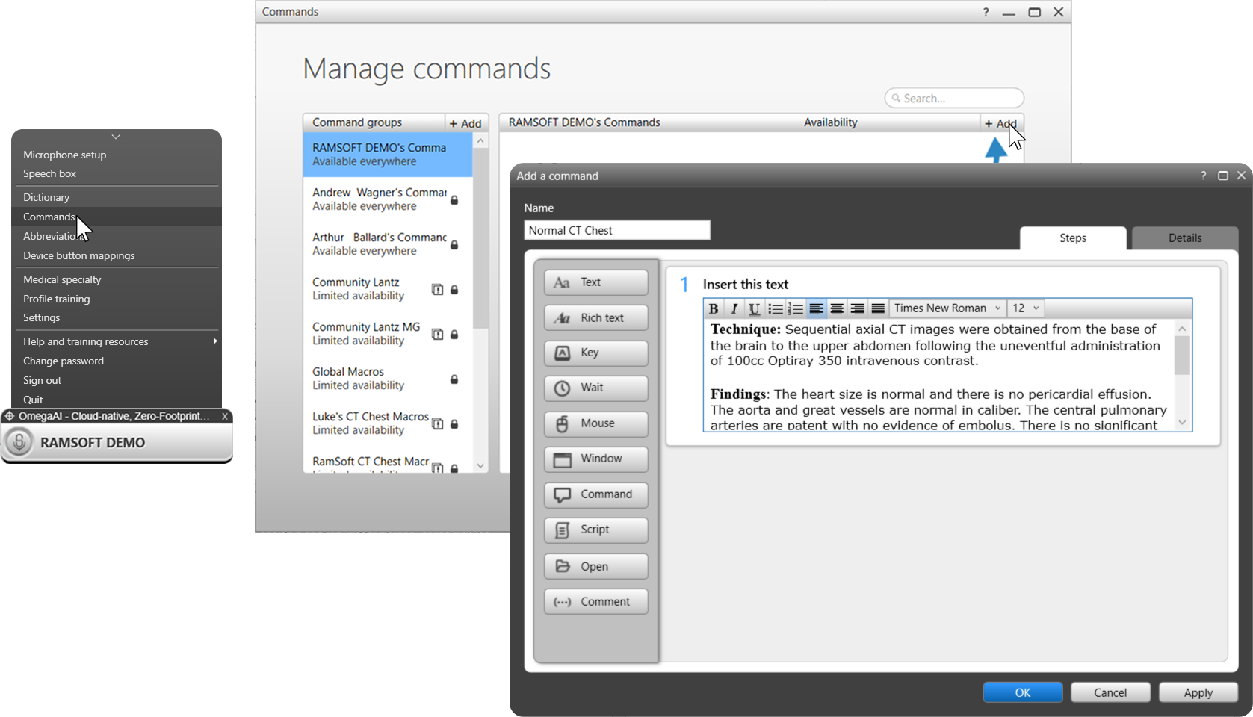
Task: Select Arthur Ballard's Commands group
Action: [x=388, y=244]
